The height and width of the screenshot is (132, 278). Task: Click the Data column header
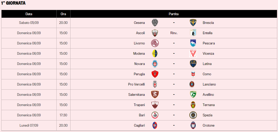pyautogui.click(x=29, y=14)
